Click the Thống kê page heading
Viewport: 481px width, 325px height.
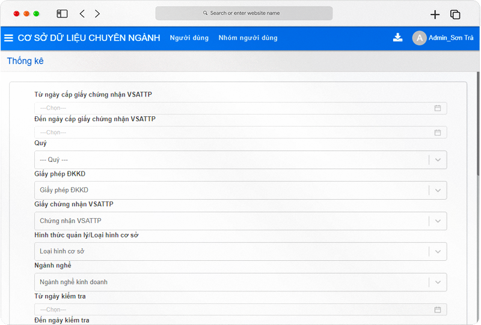click(x=25, y=61)
